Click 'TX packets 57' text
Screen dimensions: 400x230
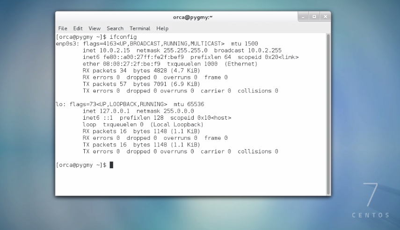(105, 84)
